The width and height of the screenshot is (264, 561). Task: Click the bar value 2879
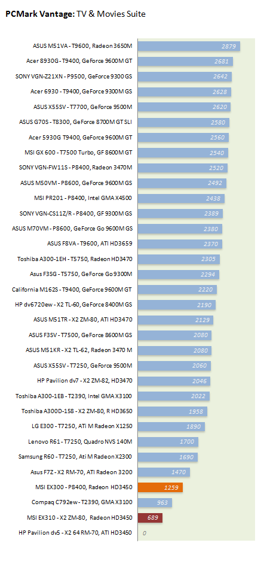228,46
